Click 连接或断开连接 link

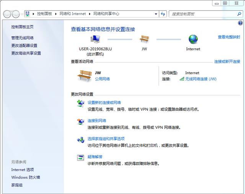click(x=227, y=61)
